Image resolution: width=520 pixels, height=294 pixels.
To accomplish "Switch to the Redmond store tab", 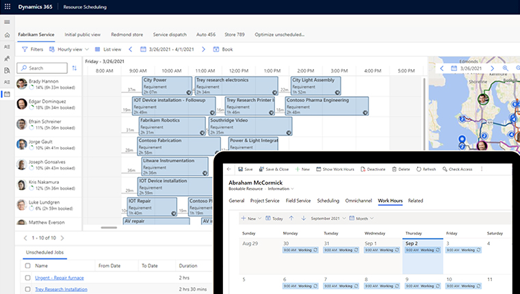I will 126,34.
